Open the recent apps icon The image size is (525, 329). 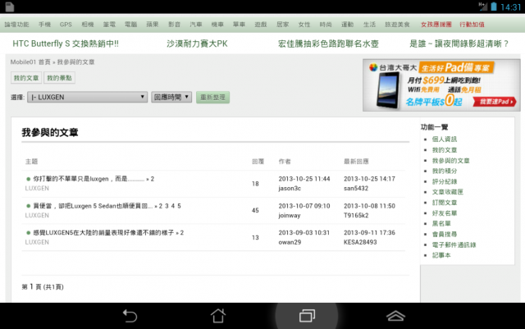click(307, 316)
